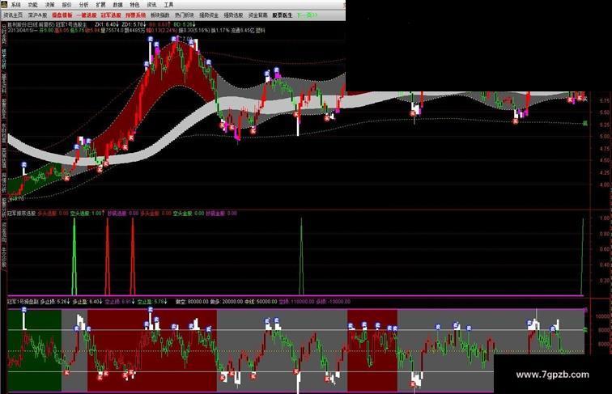The height and width of the screenshot is (394, 612).
Task: Open the 功能 menu
Action: (x=33, y=5)
